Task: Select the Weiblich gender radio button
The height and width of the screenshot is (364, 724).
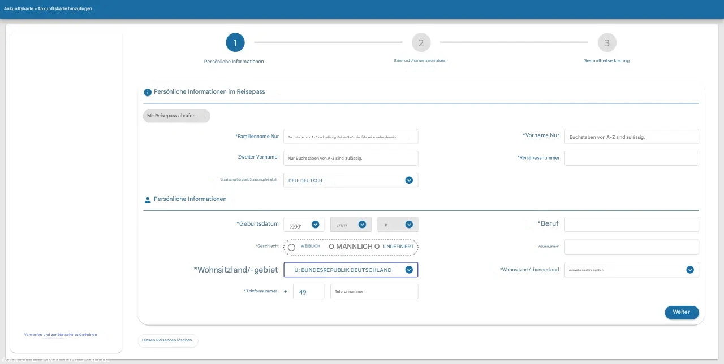Action: pos(292,247)
